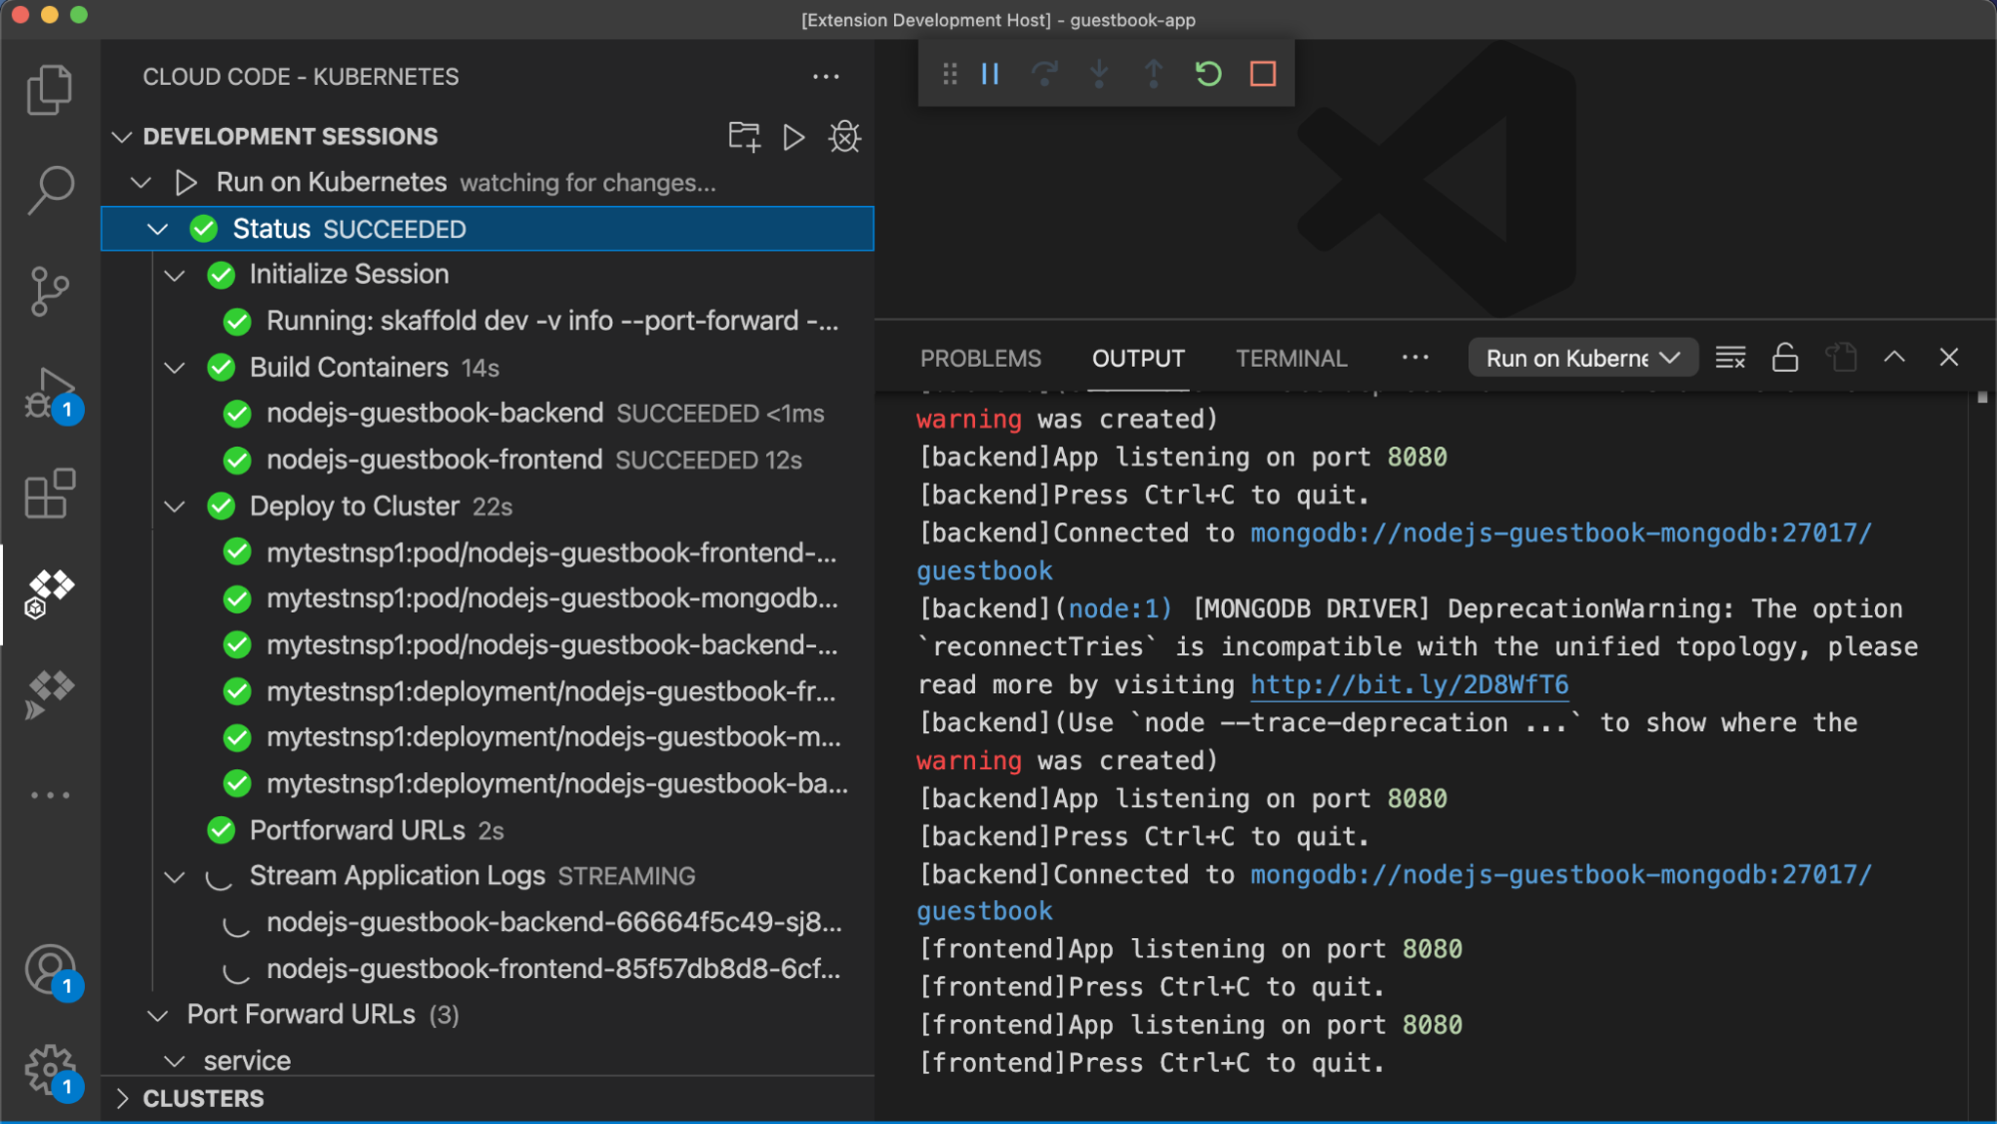Collapse the Build Containers node
1997x1125 pixels.
point(174,368)
